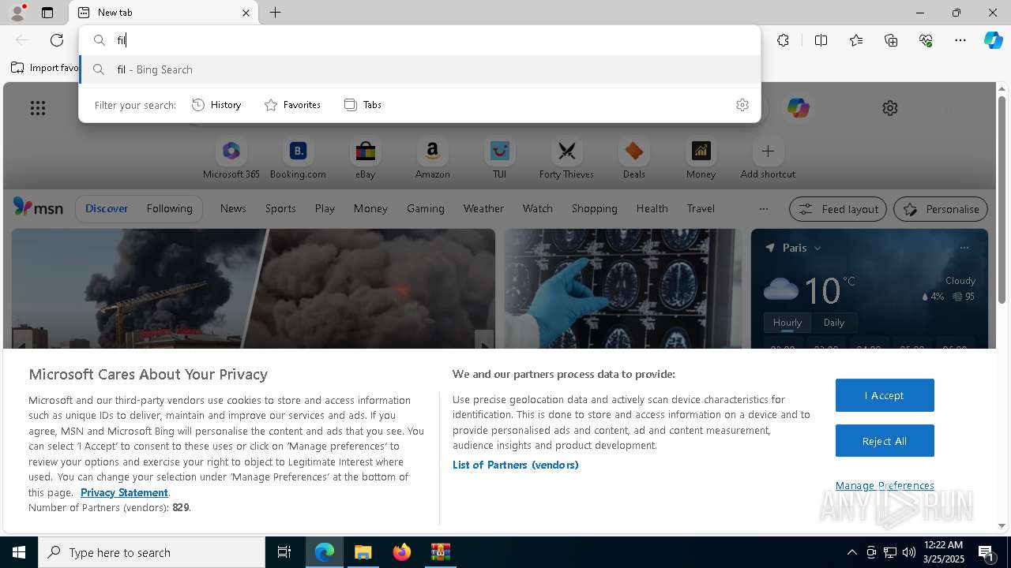Open the MSN app launcher grid
Screen dimensions: 1011x568
pyautogui.click(x=38, y=108)
